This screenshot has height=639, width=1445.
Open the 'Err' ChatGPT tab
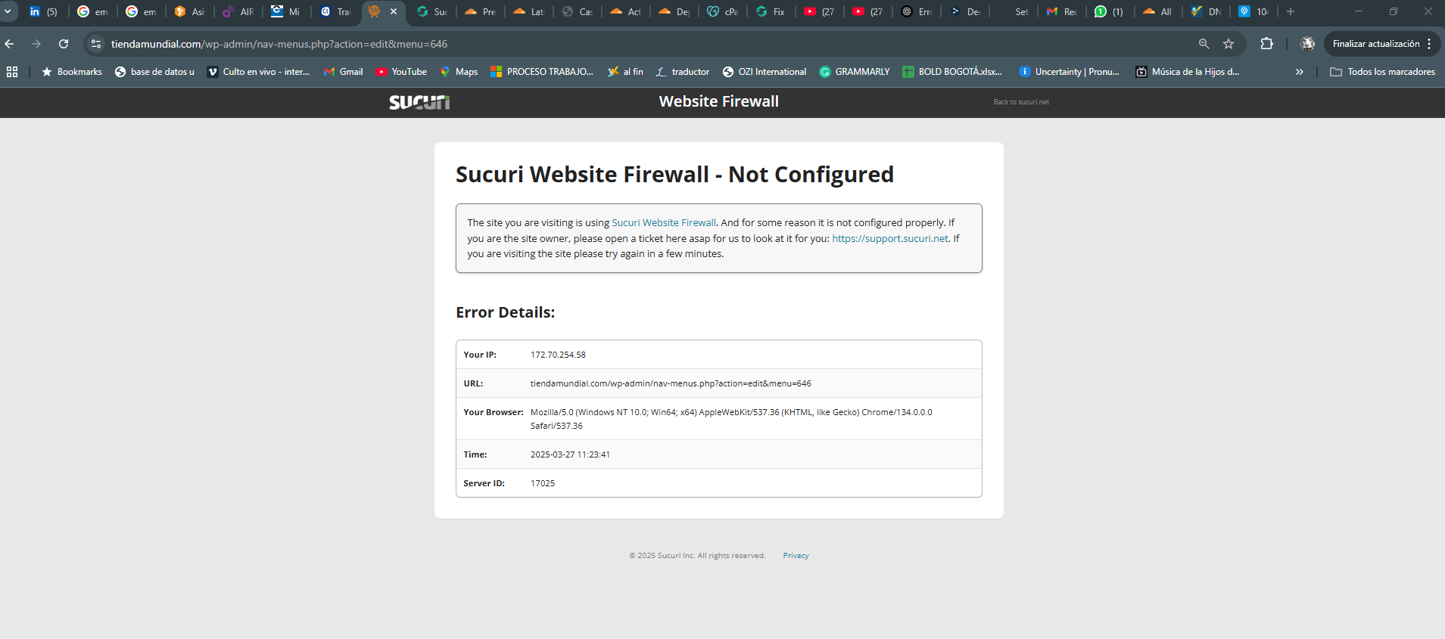[x=917, y=11]
